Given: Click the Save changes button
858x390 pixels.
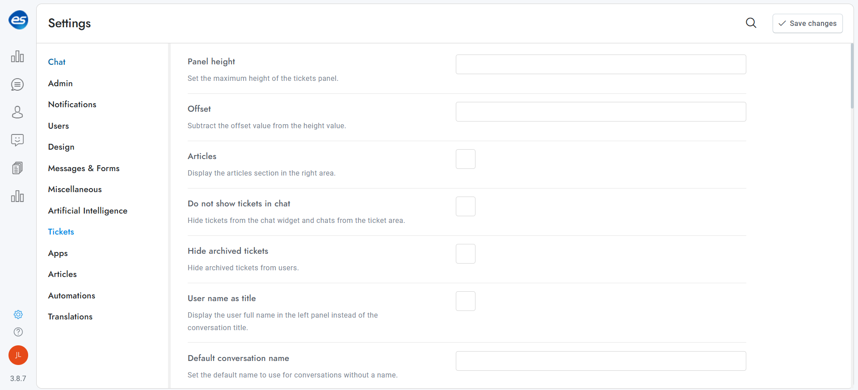Looking at the screenshot, I should (807, 23).
